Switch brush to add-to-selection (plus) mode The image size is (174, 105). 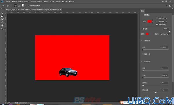tap(15, 6)
